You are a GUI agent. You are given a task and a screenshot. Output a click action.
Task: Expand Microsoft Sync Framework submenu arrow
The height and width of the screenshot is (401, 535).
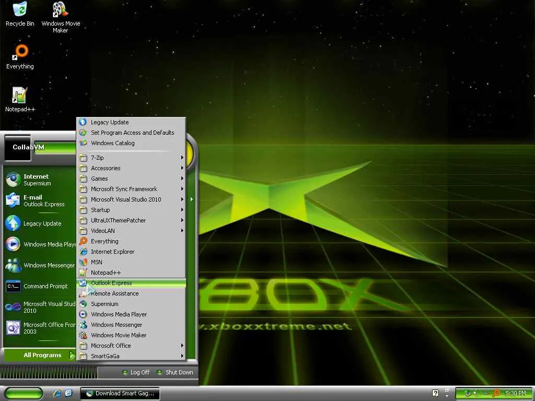tap(182, 189)
